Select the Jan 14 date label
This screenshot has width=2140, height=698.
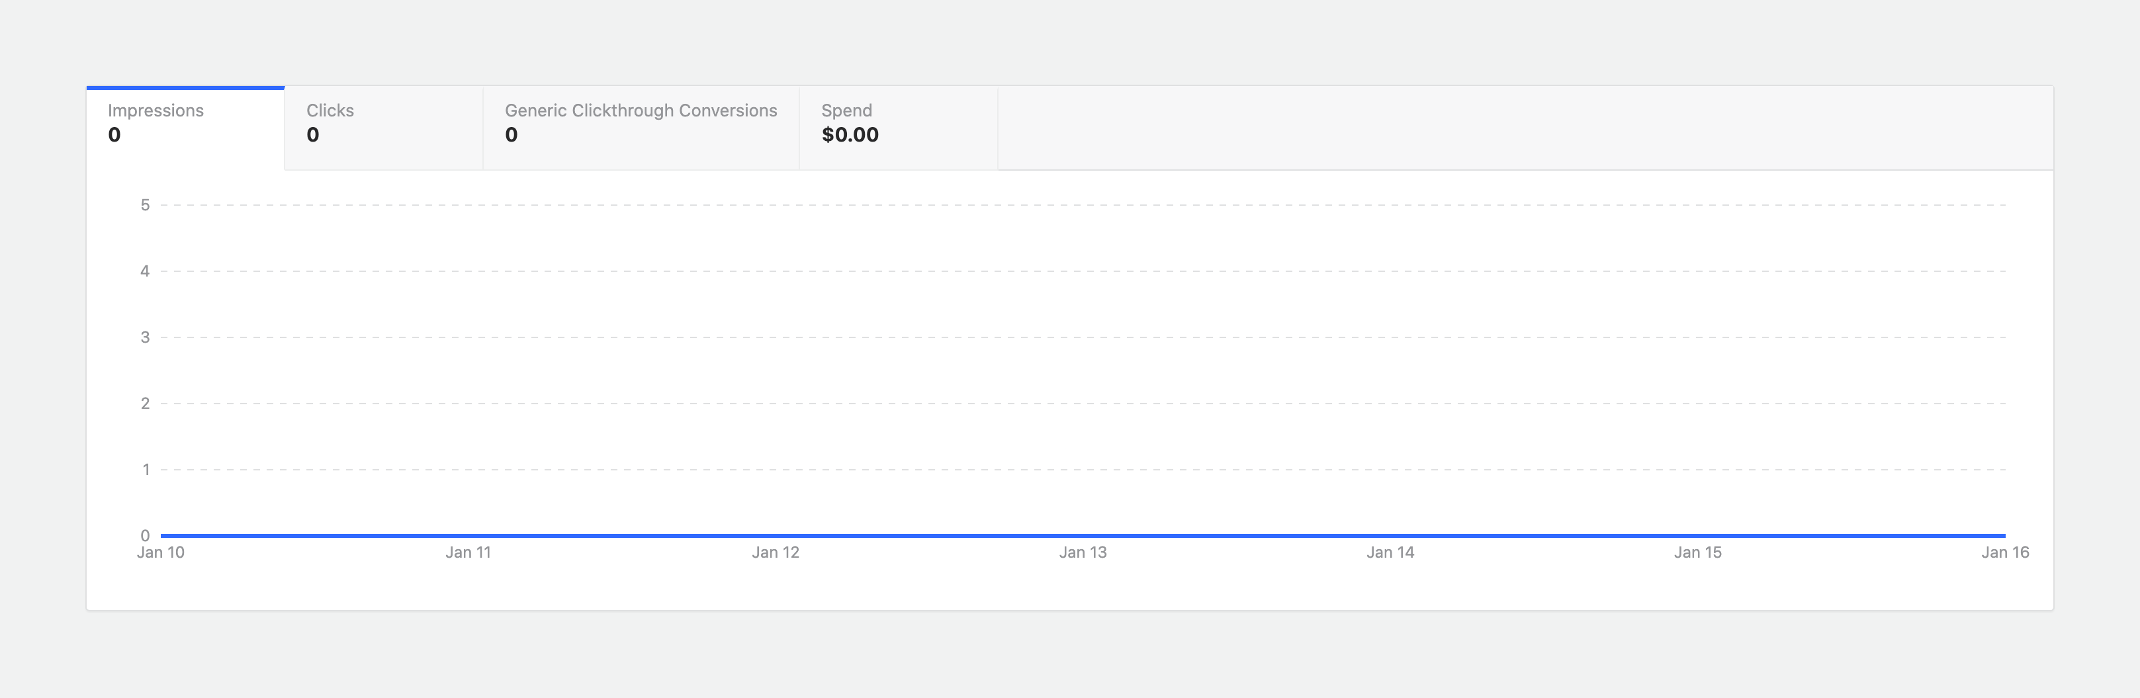point(1390,552)
